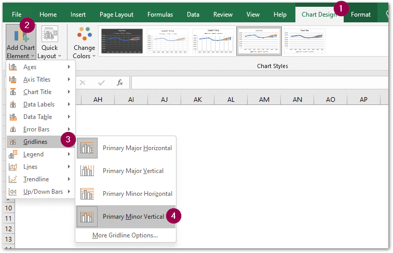Open More Gridline Options

click(x=125, y=235)
